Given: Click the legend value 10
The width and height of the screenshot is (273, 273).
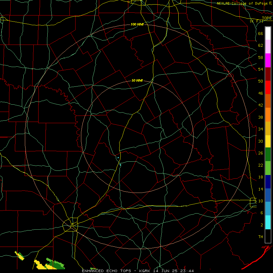Looking at the screenshot, I should (x=261, y=201).
